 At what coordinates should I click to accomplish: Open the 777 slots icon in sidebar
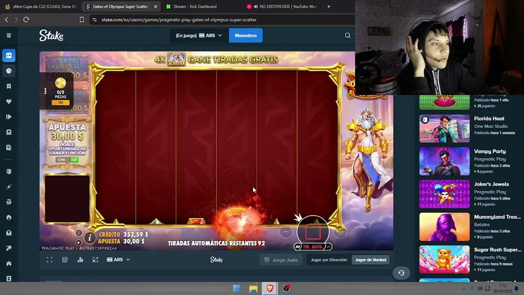9,202
